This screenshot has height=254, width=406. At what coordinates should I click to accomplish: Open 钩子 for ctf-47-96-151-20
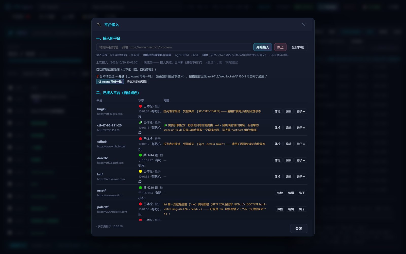301,128
